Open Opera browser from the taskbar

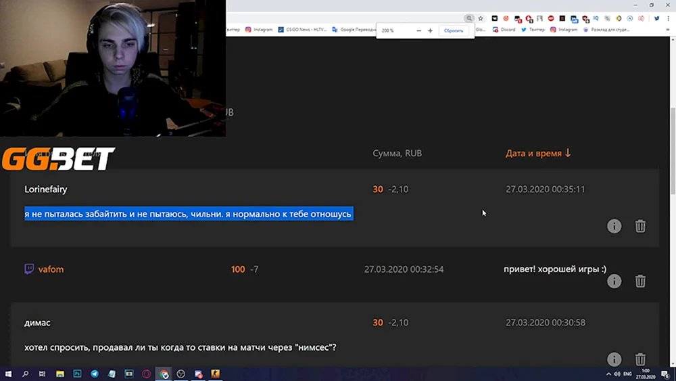coord(147,374)
